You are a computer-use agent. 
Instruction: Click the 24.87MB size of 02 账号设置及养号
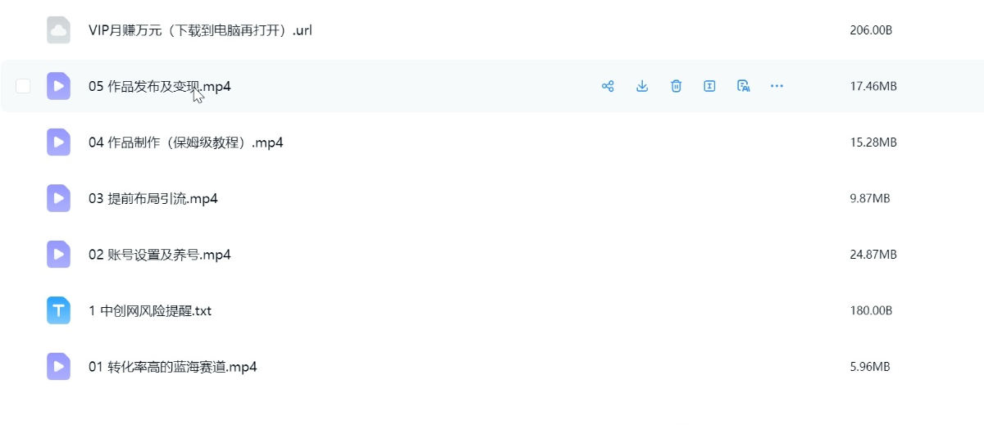pyautogui.click(x=873, y=255)
